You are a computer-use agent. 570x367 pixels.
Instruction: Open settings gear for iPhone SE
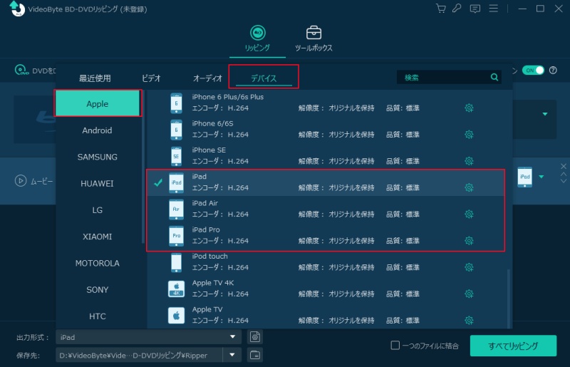point(469,161)
